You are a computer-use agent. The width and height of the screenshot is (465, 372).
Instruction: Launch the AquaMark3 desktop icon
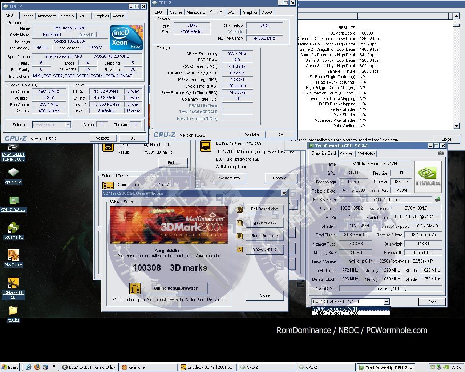pyautogui.click(x=13, y=231)
